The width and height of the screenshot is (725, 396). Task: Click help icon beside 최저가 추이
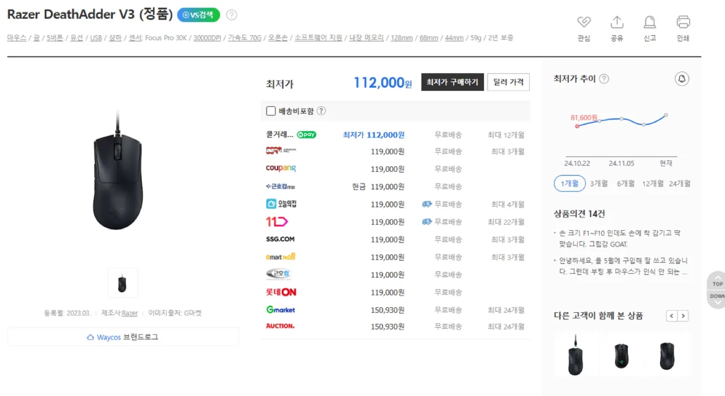604,79
